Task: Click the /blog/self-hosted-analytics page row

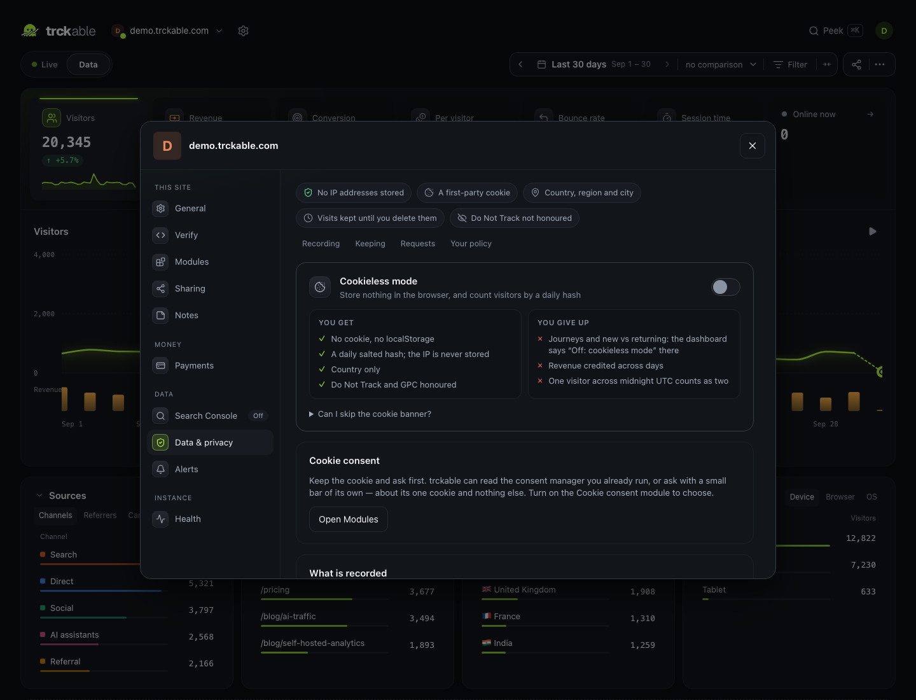Action: (x=347, y=644)
